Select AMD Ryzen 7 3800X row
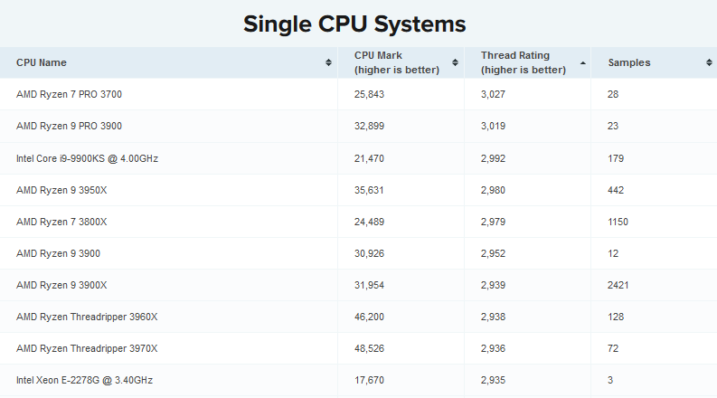This screenshot has height=398, width=717. (x=358, y=222)
